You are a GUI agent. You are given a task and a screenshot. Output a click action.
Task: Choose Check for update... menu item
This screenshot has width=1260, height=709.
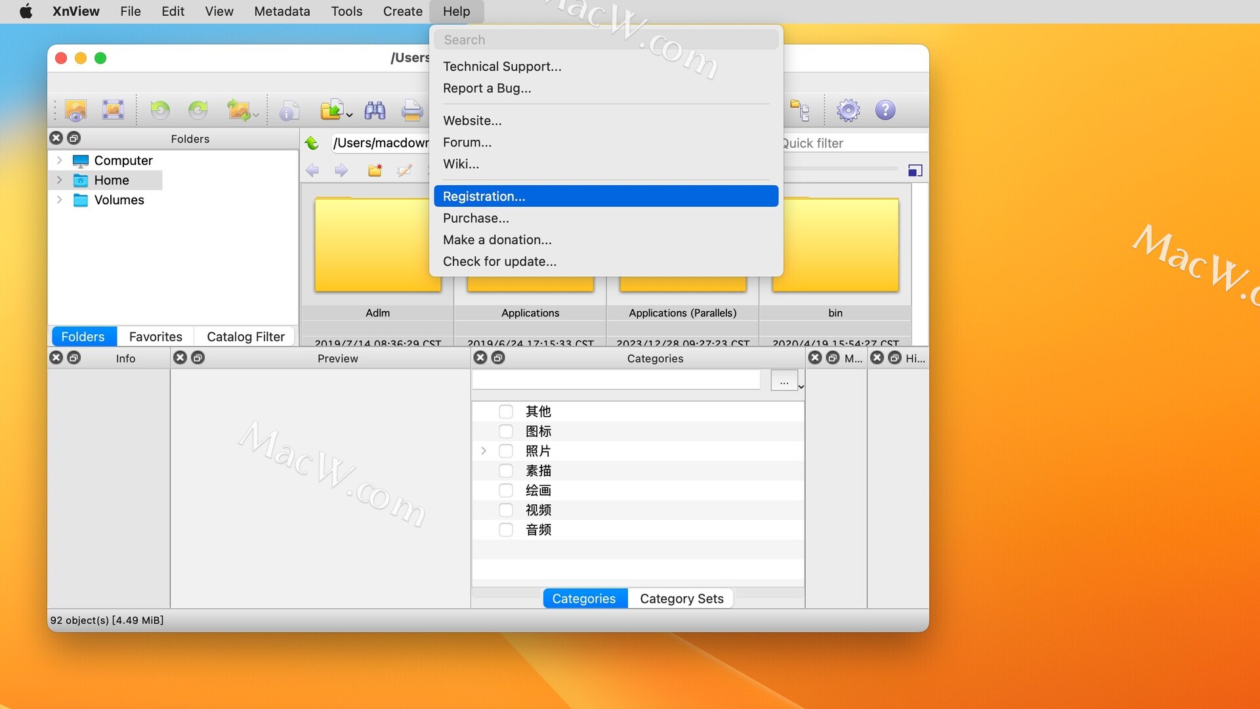pos(606,261)
